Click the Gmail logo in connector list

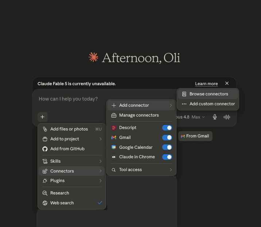[114, 137]
